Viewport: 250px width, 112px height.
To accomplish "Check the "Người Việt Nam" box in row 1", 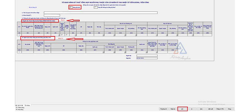I will (62, 35).
